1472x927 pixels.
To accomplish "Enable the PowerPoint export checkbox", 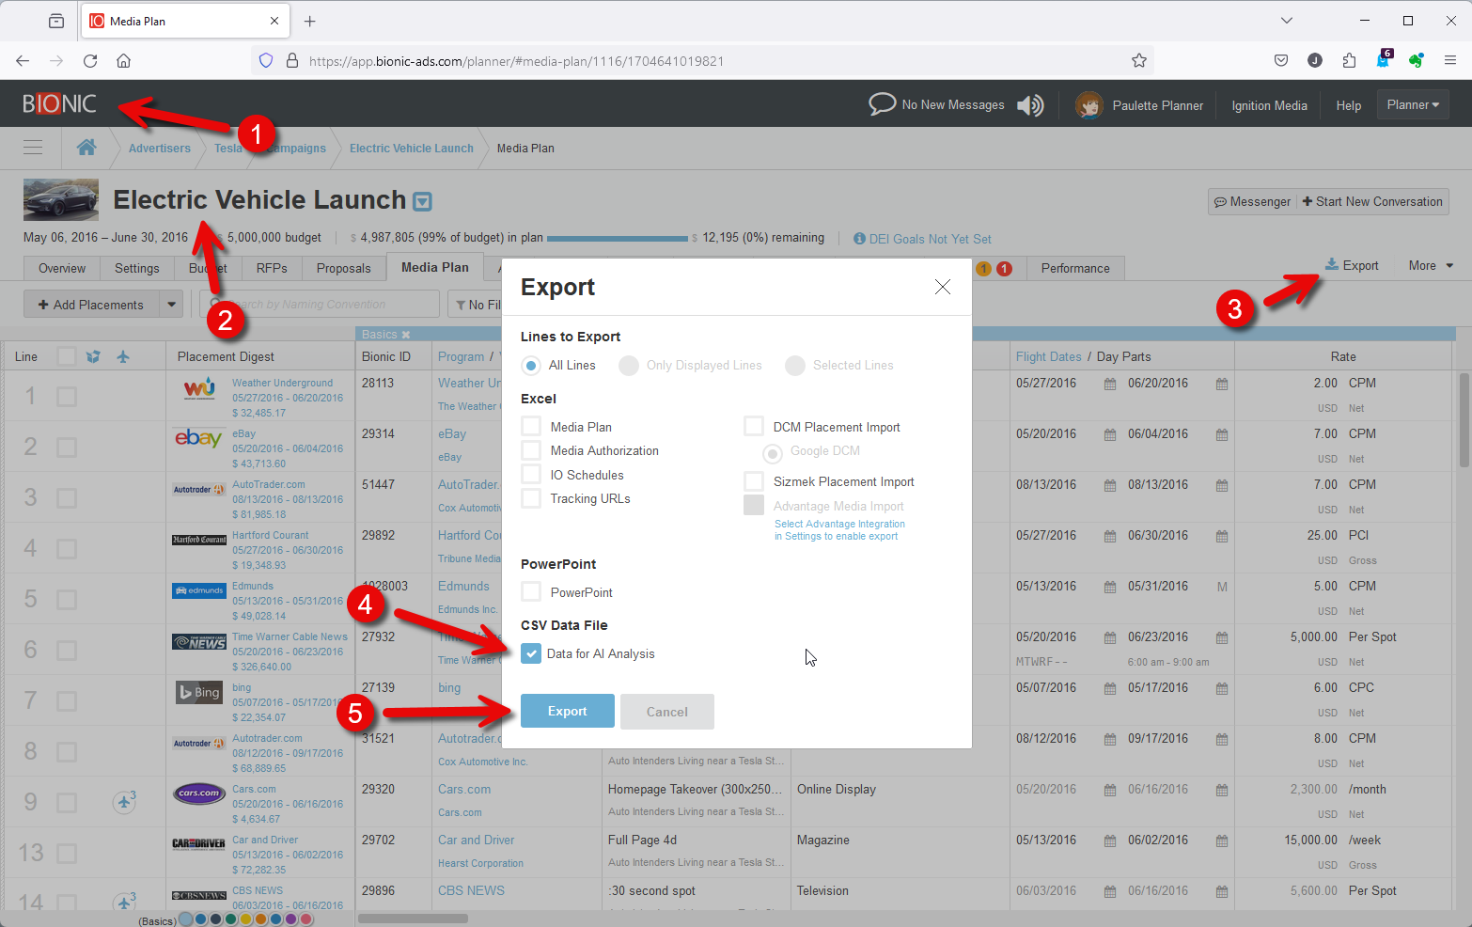I will (x=531, y=592).
